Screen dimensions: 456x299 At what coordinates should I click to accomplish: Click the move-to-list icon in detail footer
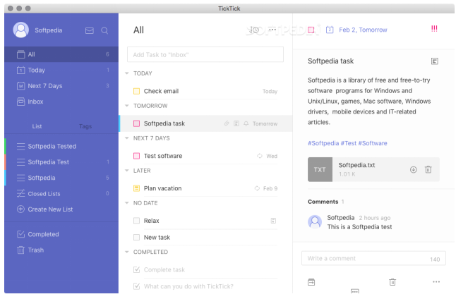[311, 282]
